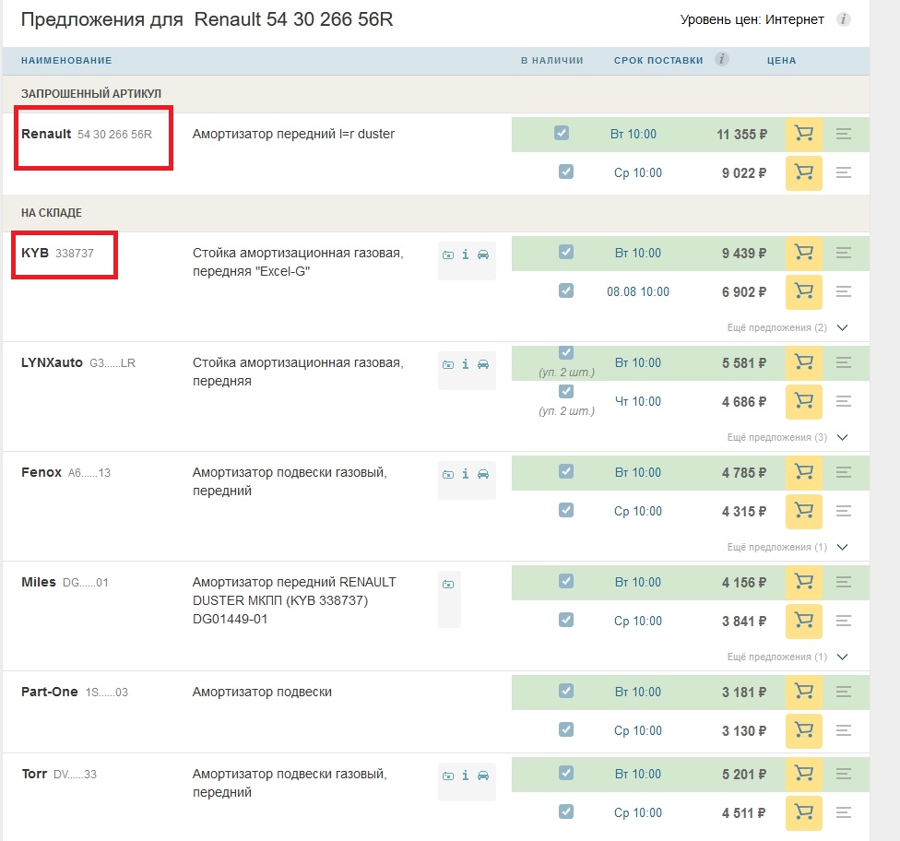The image size is (900, 841).
Task: Add the Miles 4 156 ₽ offer to cart
Action: (803, 582)
